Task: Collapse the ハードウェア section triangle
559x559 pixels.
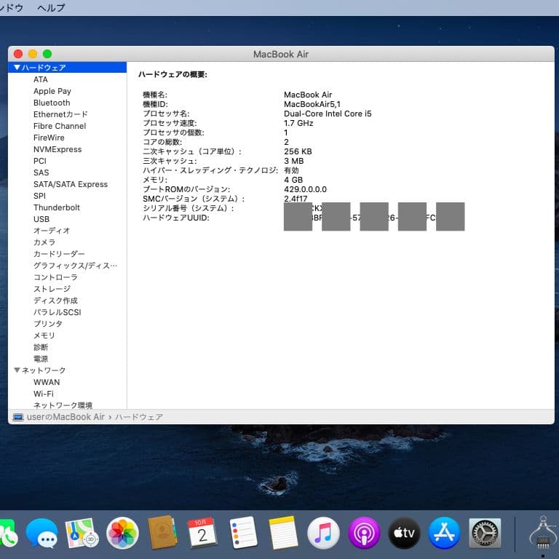Action: point(17,68)
